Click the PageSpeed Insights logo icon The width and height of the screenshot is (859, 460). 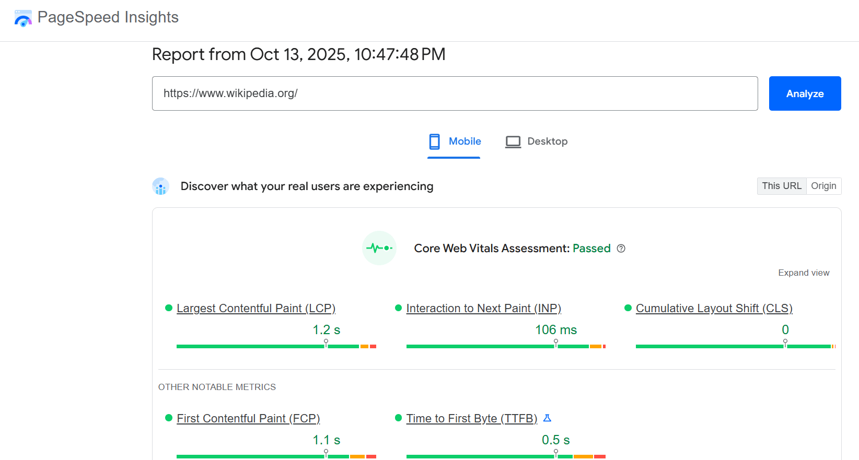[23, 18]
